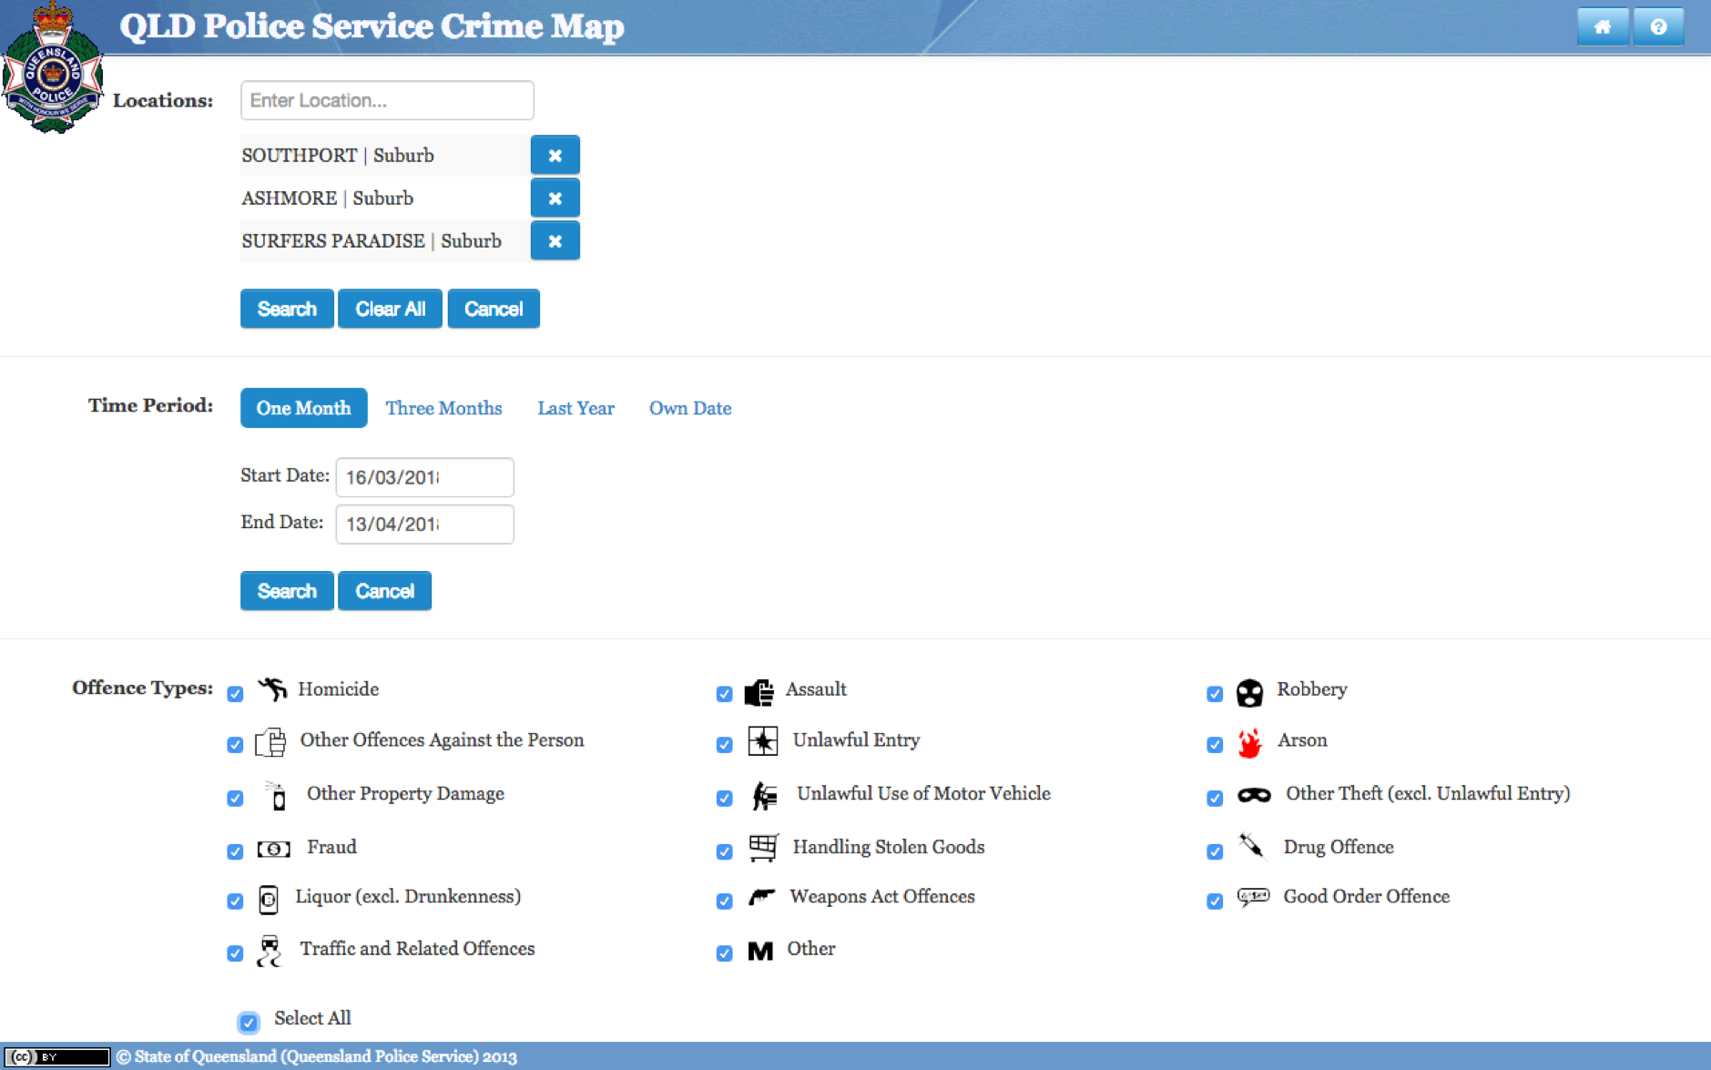
Task: Toggle the Weapons Act Offences checkbox
Action: (724, 901)
